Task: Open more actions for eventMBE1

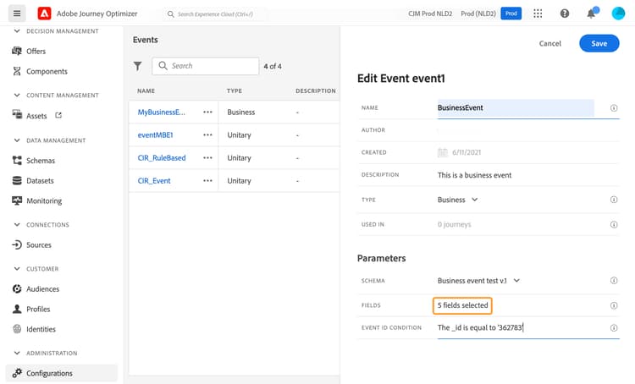Action: point(207,134)
